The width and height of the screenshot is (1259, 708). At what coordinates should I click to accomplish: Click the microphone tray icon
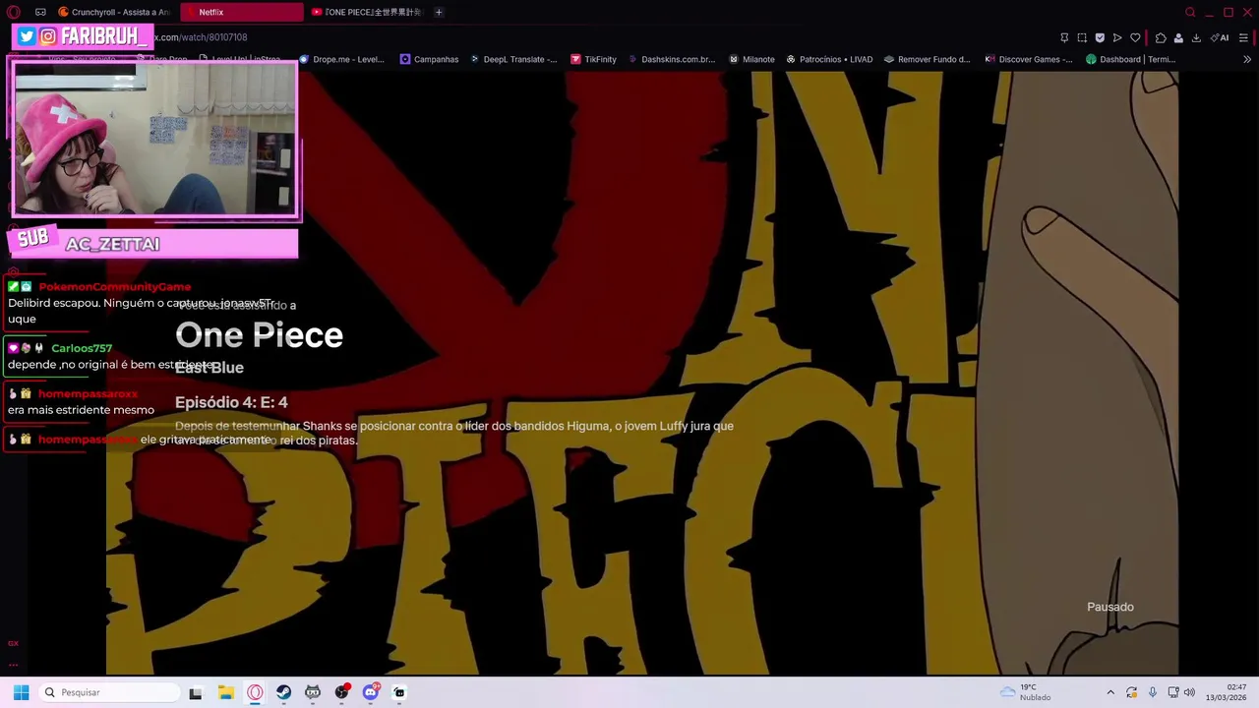(1153, 692)
